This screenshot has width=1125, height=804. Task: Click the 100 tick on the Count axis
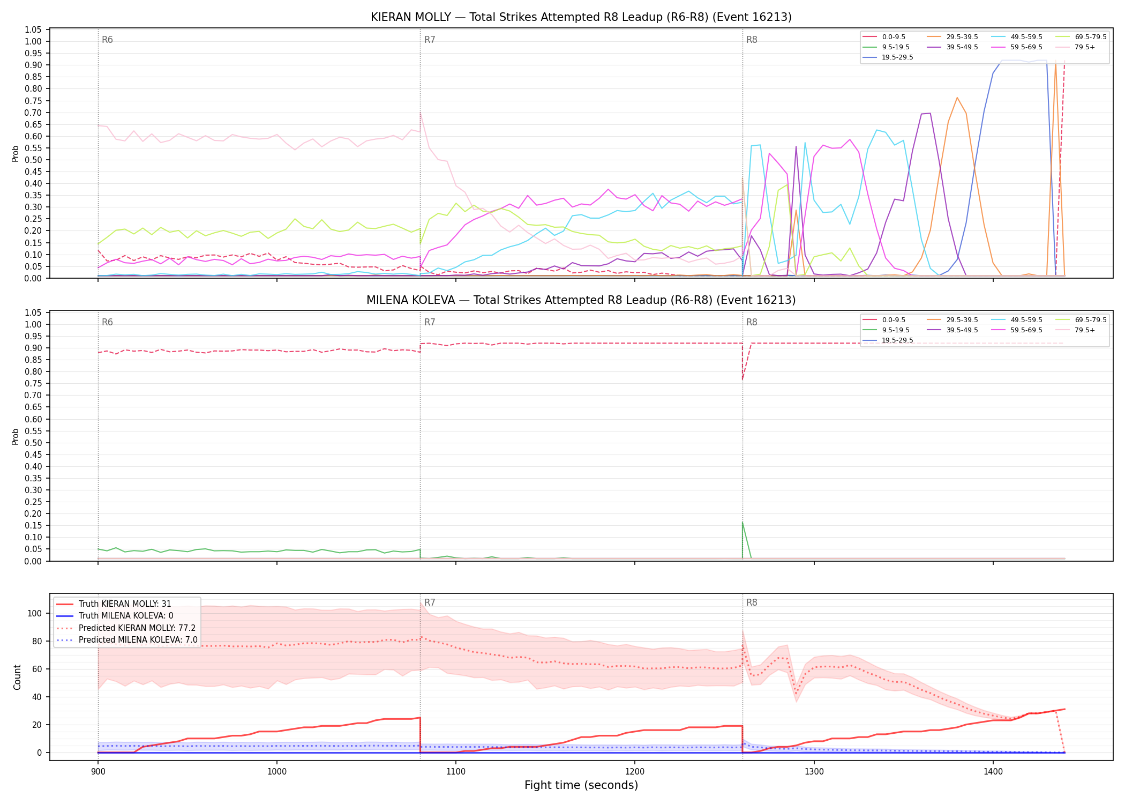(35, 613)
